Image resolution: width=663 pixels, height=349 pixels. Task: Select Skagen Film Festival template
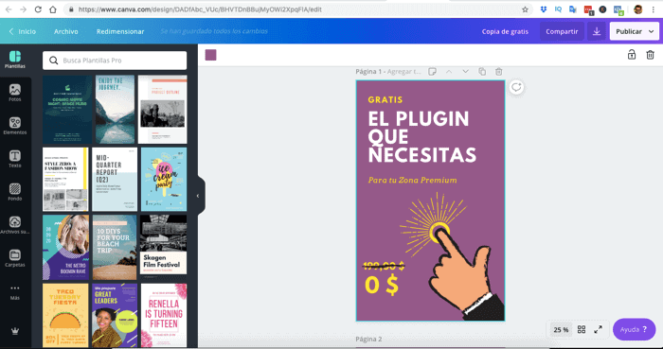163,245
